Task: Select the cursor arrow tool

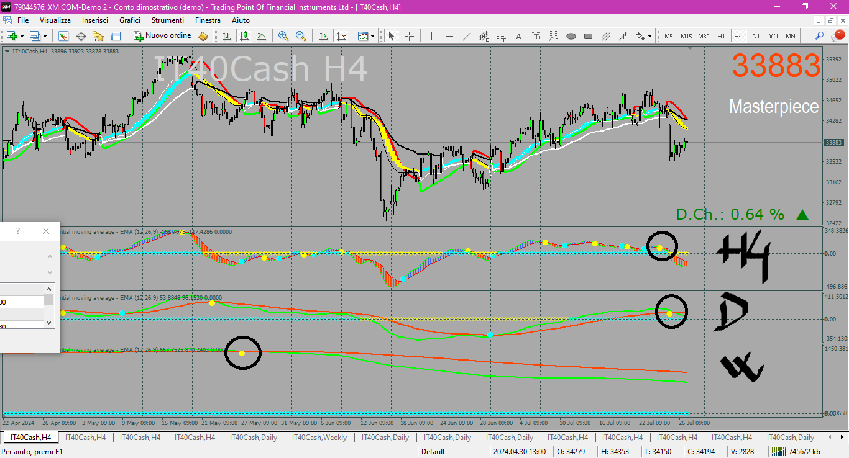Action: click(x=392, y=36)
